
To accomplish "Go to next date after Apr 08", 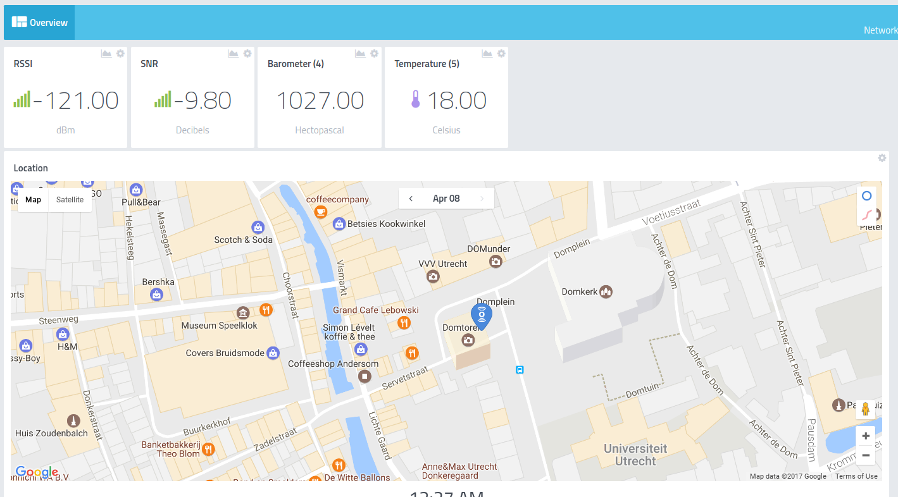I will click(482, 199).
